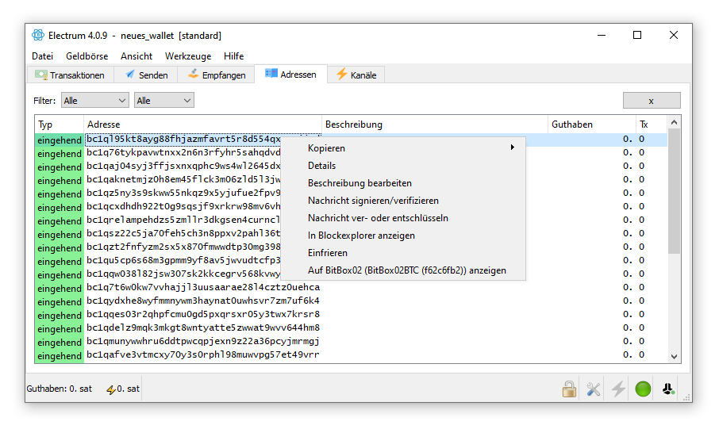Screen dimensions: 719x429
Task: Click the Guthaben column header
Action: [591, 124]
